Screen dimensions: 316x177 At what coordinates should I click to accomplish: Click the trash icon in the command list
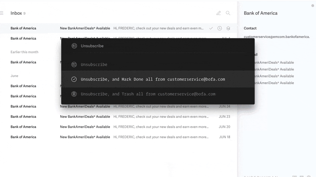74,94
